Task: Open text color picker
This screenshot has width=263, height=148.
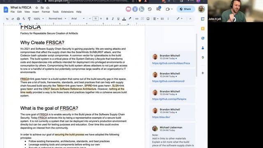Action: 124,18
